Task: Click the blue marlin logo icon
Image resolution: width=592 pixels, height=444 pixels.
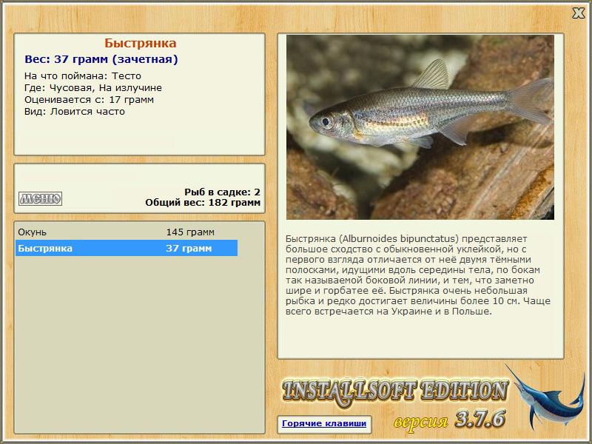Action: (x=548, y=398)
